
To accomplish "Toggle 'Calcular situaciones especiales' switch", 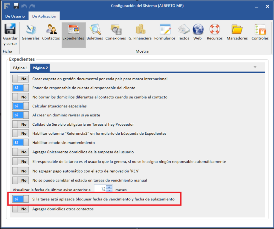I will (x=20, y=106).
